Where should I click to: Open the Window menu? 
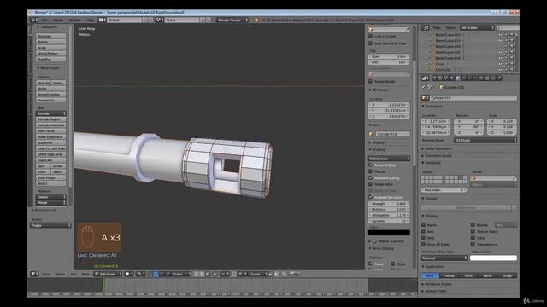(74, 20)
